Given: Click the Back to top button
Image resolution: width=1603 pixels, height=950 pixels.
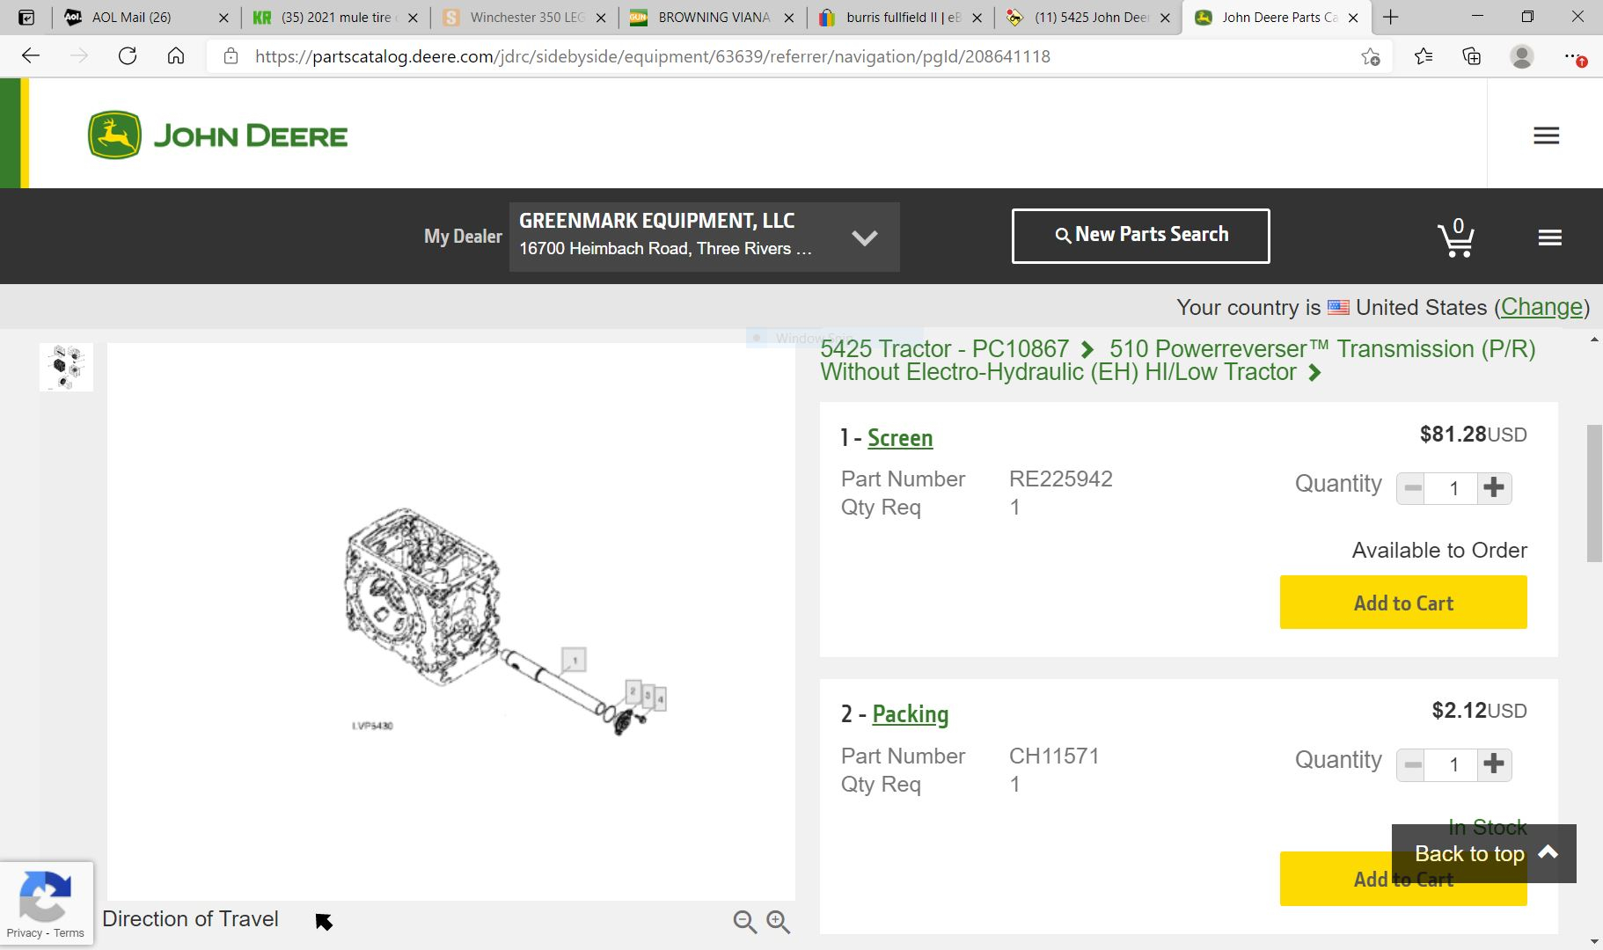Looking at the screenshot, I should pos(1484,853).
